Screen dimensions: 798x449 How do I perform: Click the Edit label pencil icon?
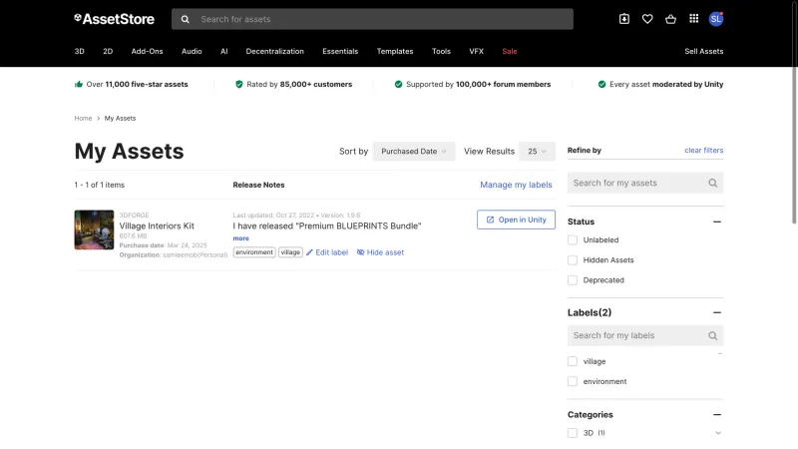309,252
